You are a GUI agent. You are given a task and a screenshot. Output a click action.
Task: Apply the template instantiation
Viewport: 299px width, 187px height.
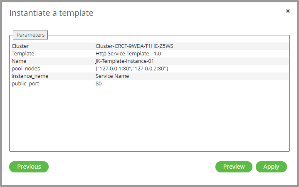[271, 167]
